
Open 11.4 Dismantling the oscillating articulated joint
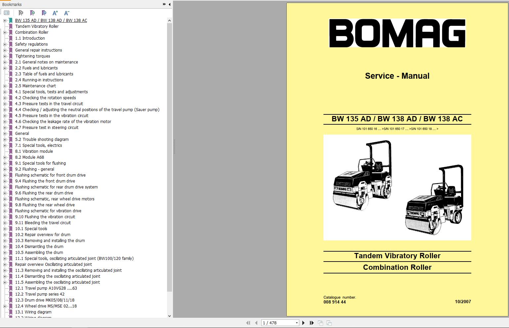[58, 276]
